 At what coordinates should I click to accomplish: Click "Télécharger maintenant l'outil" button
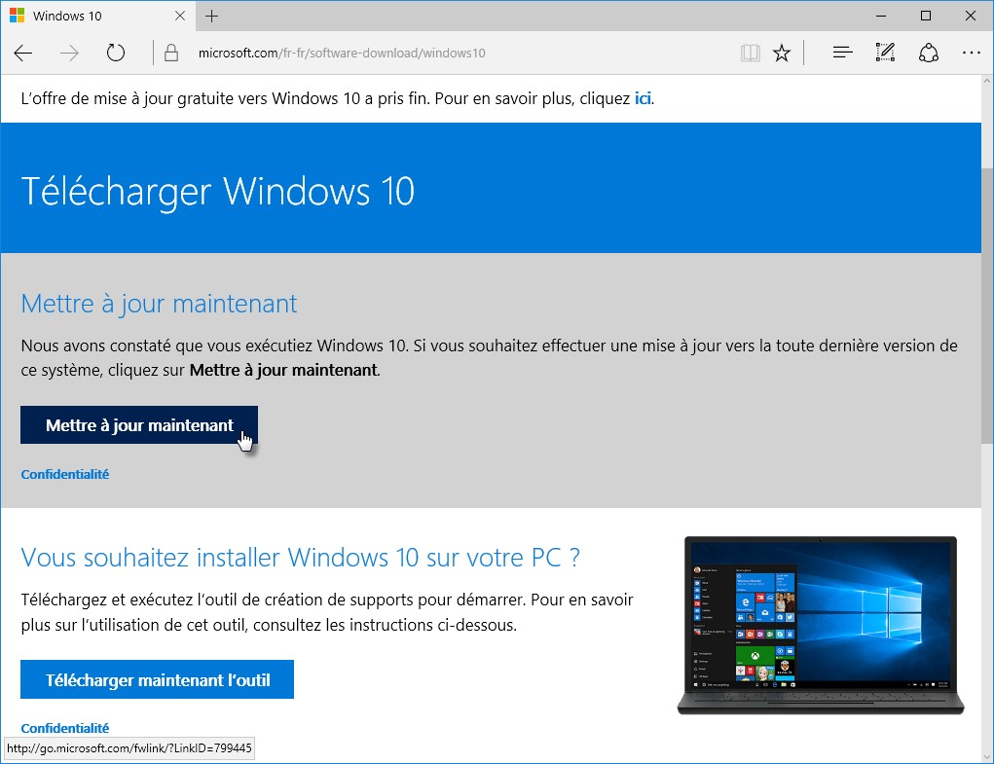(x=157, y=680)
